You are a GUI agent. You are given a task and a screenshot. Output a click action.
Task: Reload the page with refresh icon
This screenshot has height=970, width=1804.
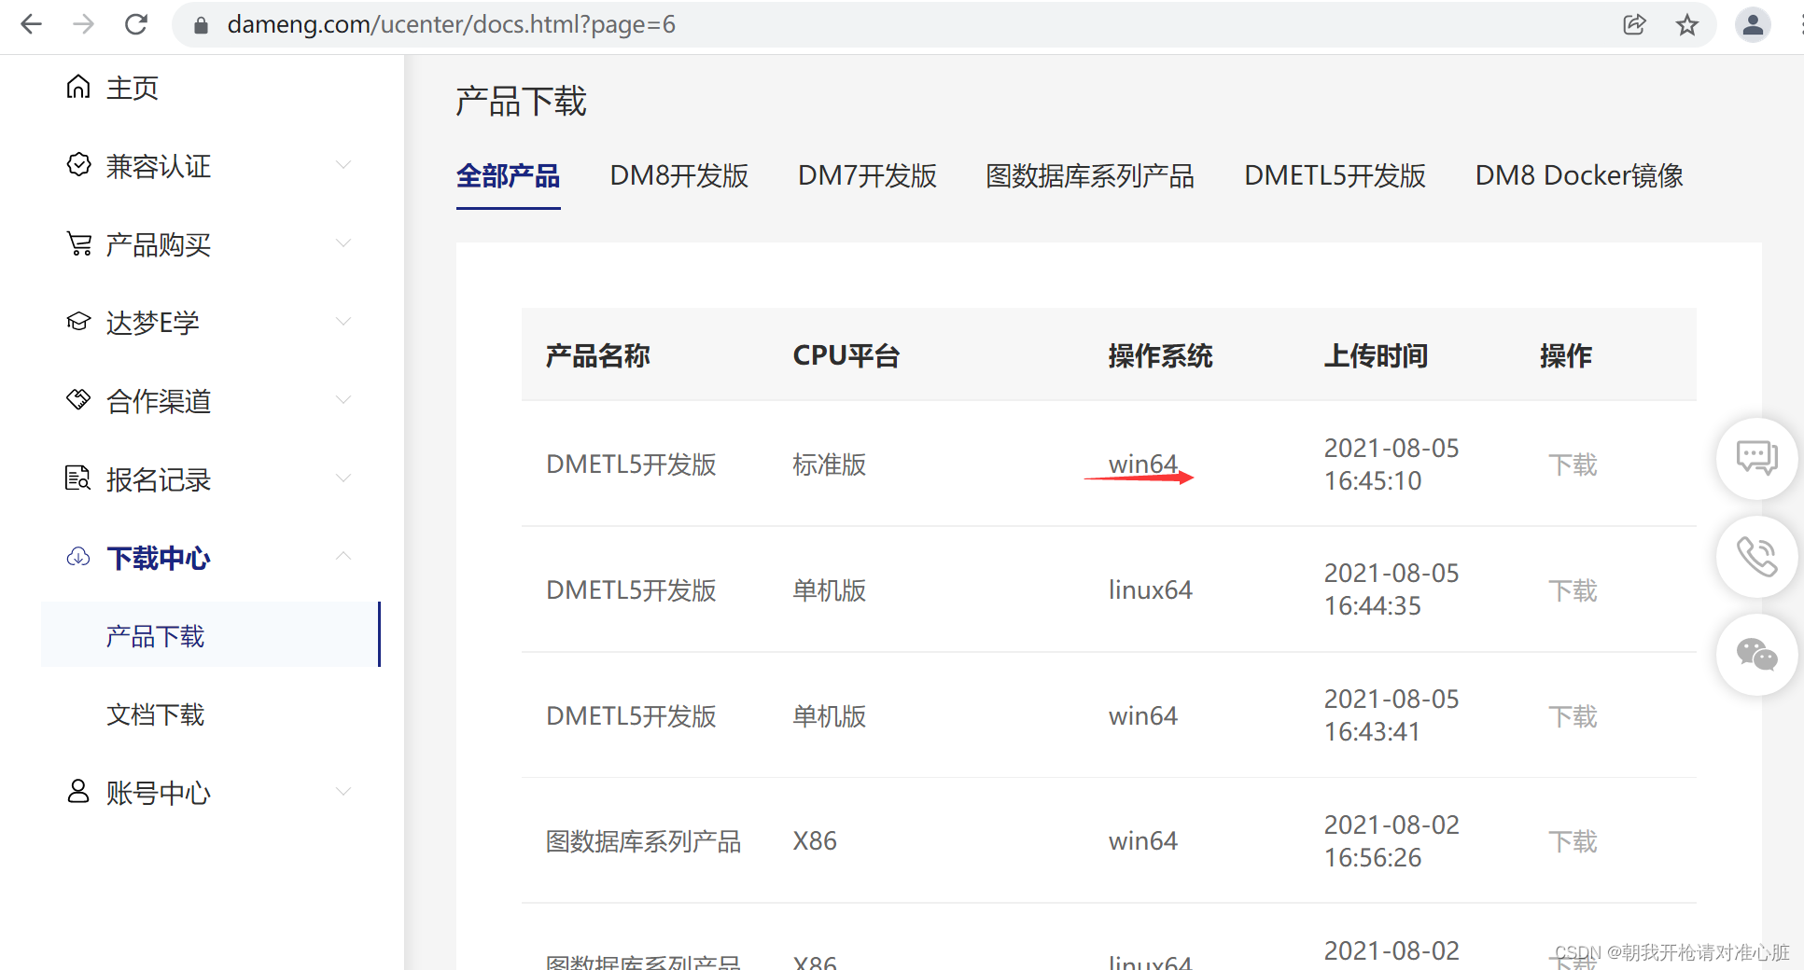(x=136, y=24)
